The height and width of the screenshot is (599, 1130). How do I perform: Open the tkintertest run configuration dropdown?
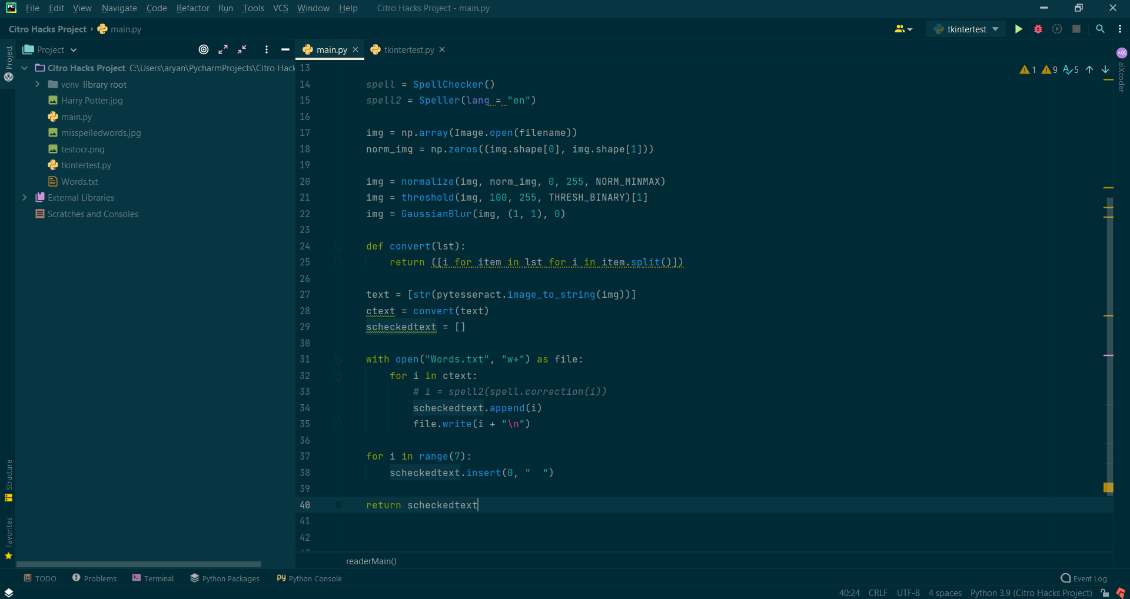[x=965, y=29]
